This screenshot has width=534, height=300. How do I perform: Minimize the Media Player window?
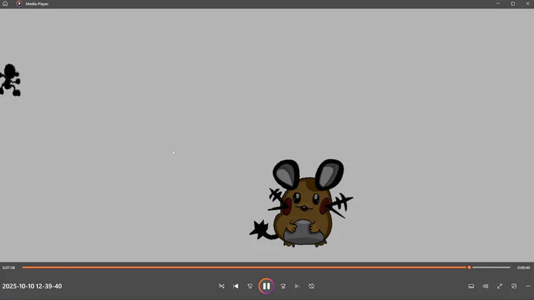[x=498, y=4]
